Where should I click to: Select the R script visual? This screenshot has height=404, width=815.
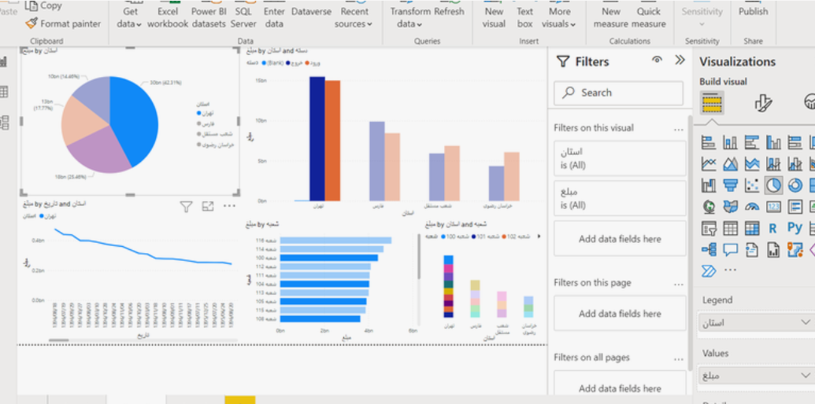[x=773, y=228]
